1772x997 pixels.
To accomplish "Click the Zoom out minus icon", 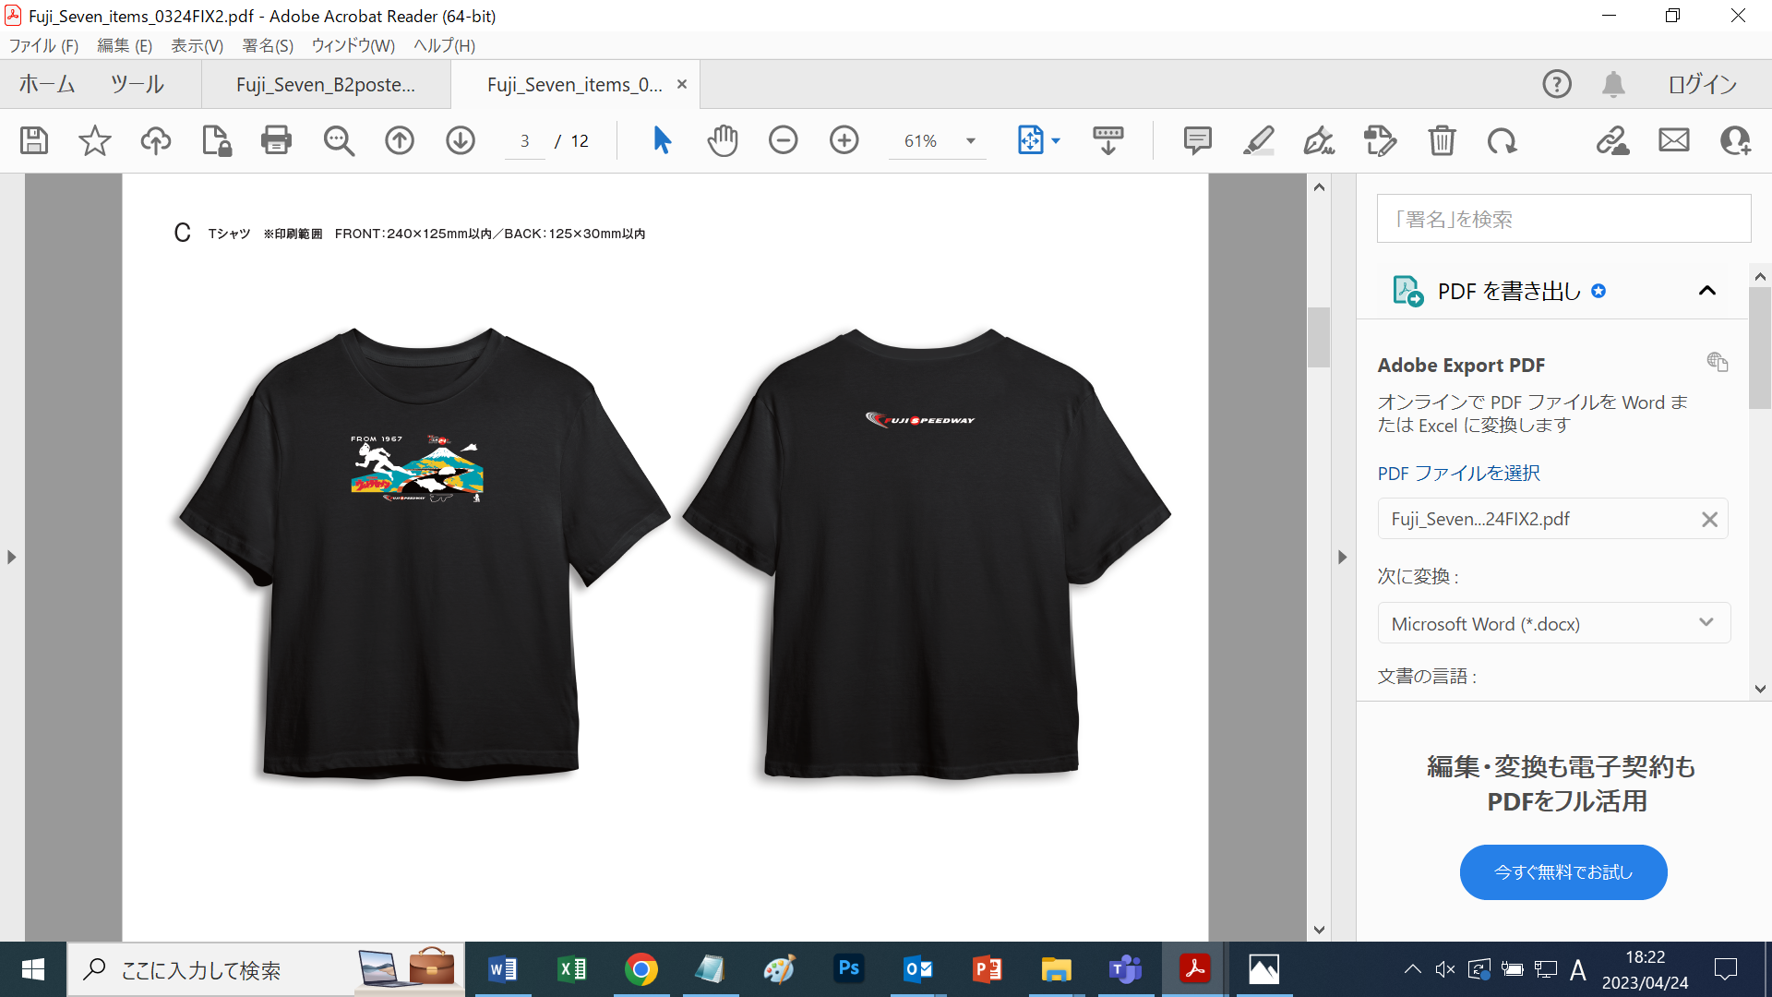I will [x=783, y=140].
